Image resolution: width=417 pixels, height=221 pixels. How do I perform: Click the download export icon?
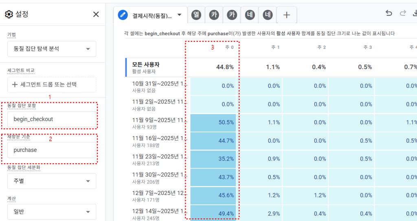[415, 13]
